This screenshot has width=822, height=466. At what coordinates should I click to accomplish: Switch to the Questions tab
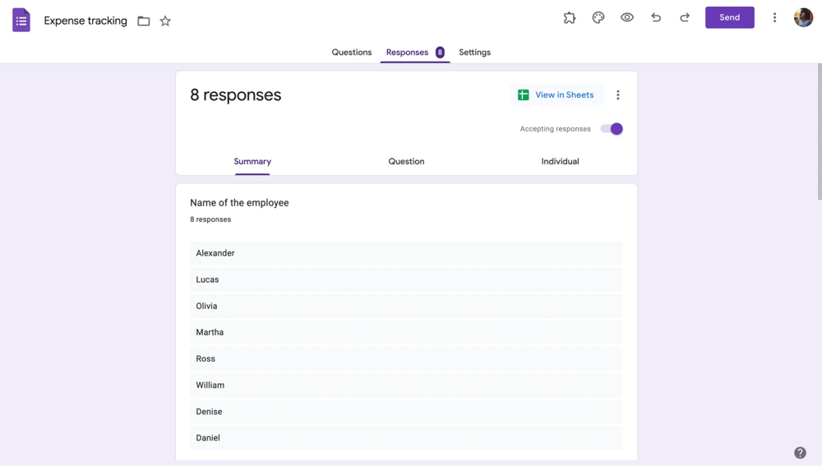(351, 53)
